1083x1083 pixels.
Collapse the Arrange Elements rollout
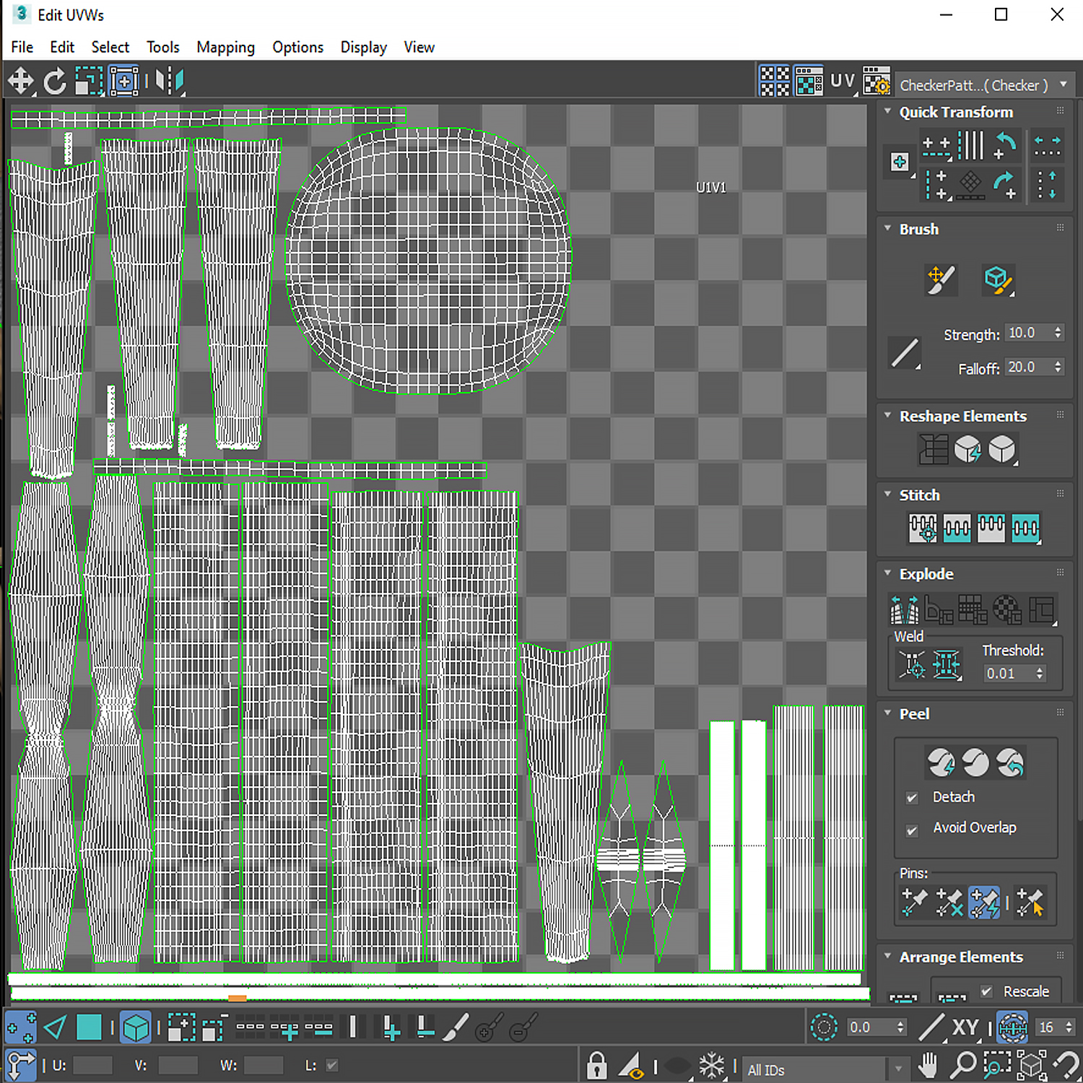tap(888, 956)
